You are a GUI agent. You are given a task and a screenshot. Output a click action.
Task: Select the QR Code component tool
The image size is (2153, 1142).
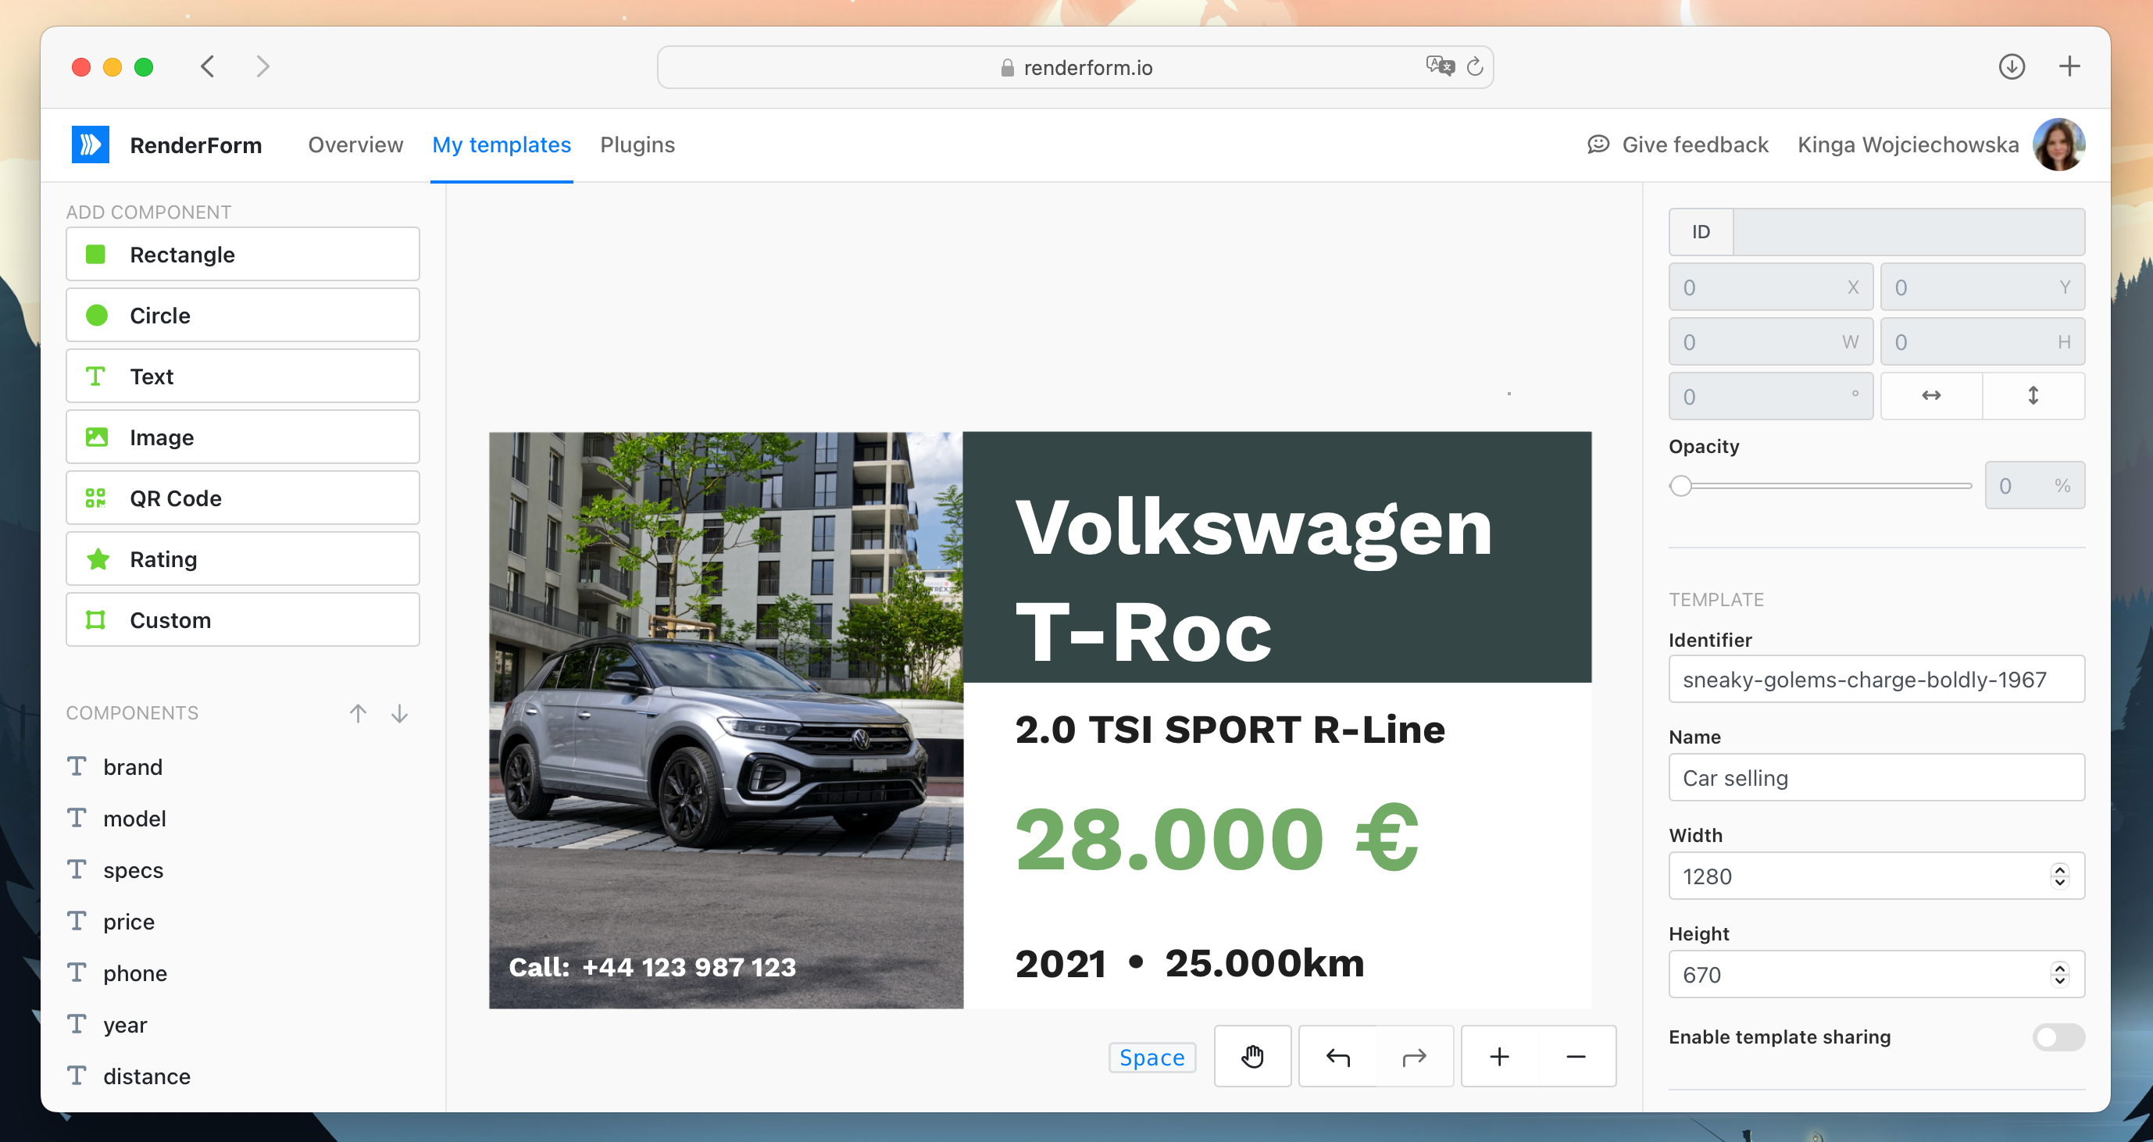pos(244,498)
